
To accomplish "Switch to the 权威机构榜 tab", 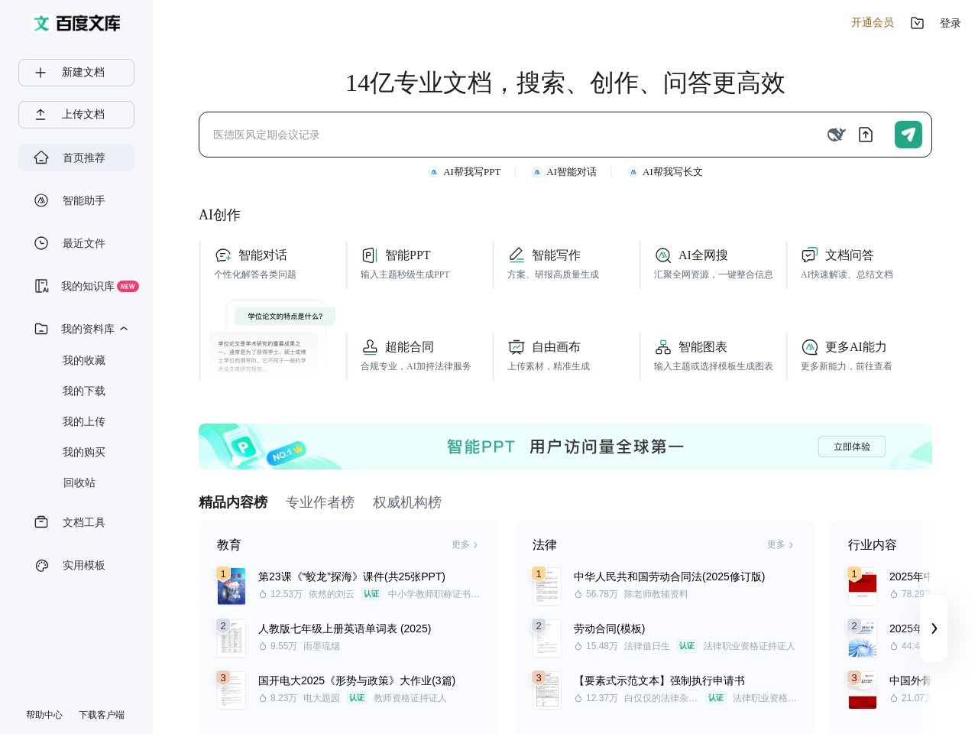I will coord(407,502).
